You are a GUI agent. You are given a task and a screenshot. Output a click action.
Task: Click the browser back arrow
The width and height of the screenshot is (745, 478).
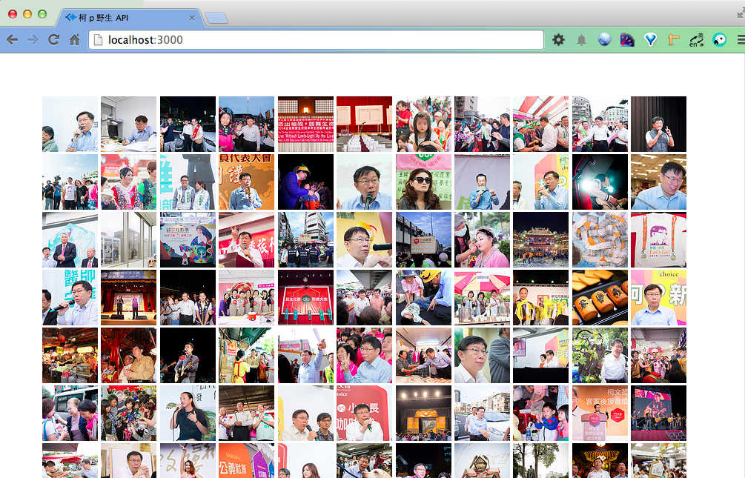pyautogui.click(x=13, y=40)
